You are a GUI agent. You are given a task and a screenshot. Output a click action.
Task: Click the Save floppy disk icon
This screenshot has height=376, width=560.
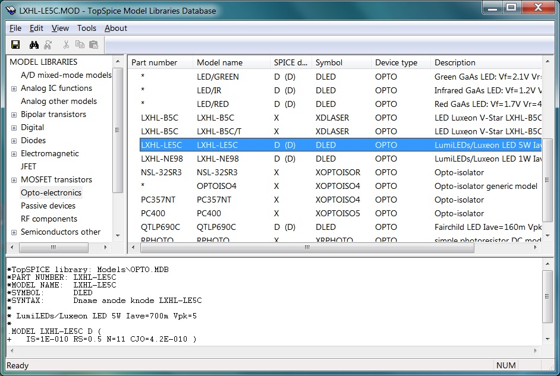coord(15,45)
